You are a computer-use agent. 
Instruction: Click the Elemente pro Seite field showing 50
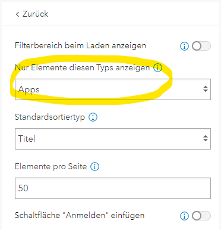[x=113, y=188]
